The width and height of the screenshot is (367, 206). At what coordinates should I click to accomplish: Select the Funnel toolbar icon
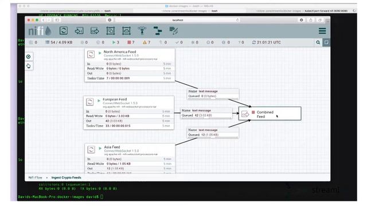(142, 31)
